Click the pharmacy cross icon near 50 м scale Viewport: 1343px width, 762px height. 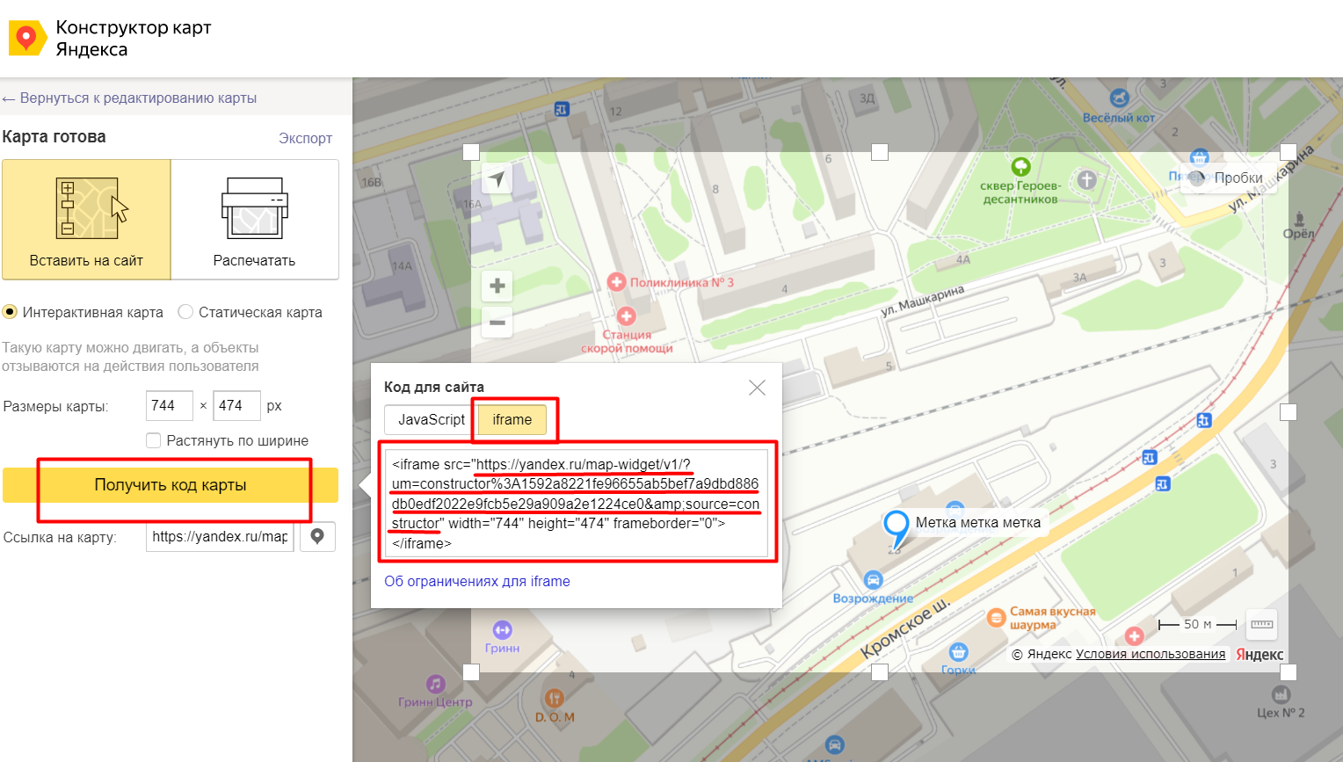pyautogui.click(x=1135, y=636)
